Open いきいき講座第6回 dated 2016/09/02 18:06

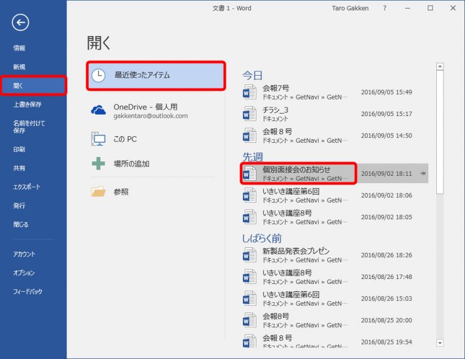point(335,195)
